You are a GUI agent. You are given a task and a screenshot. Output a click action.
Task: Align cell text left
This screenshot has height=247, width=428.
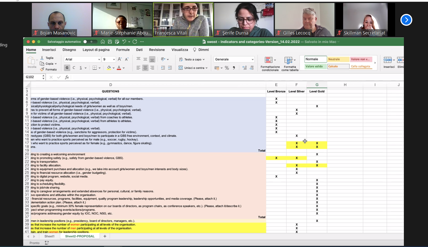click(x=138, y=68)
